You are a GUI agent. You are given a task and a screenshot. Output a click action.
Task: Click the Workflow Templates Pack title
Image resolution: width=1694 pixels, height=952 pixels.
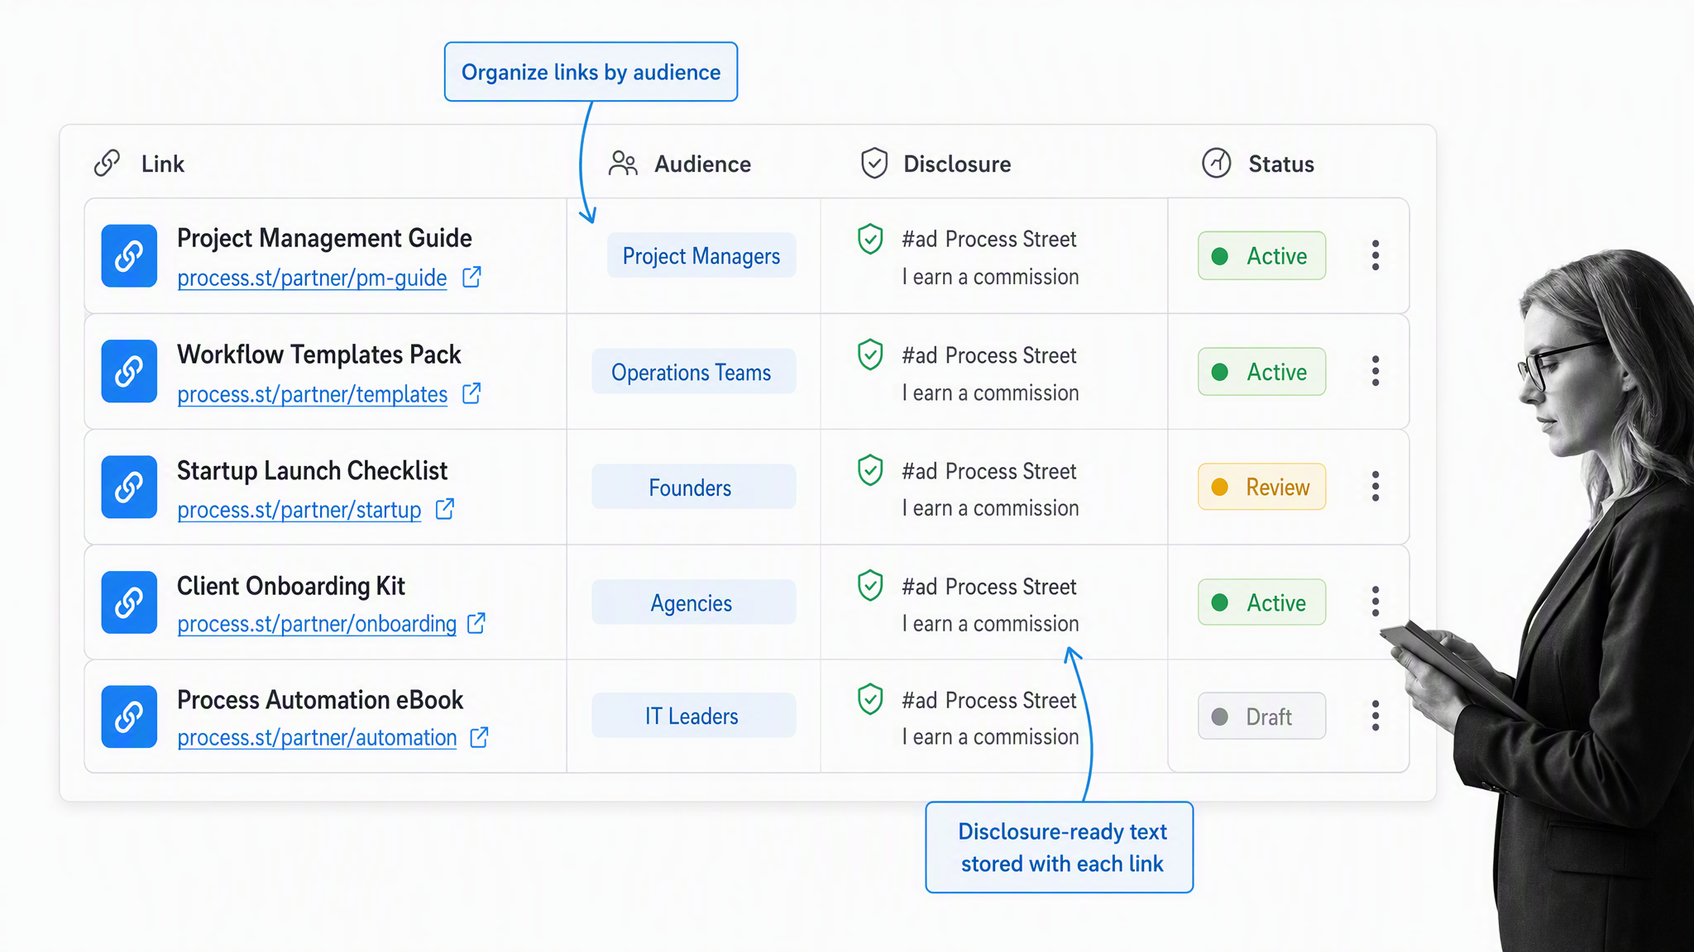click(x=318, y=355)
